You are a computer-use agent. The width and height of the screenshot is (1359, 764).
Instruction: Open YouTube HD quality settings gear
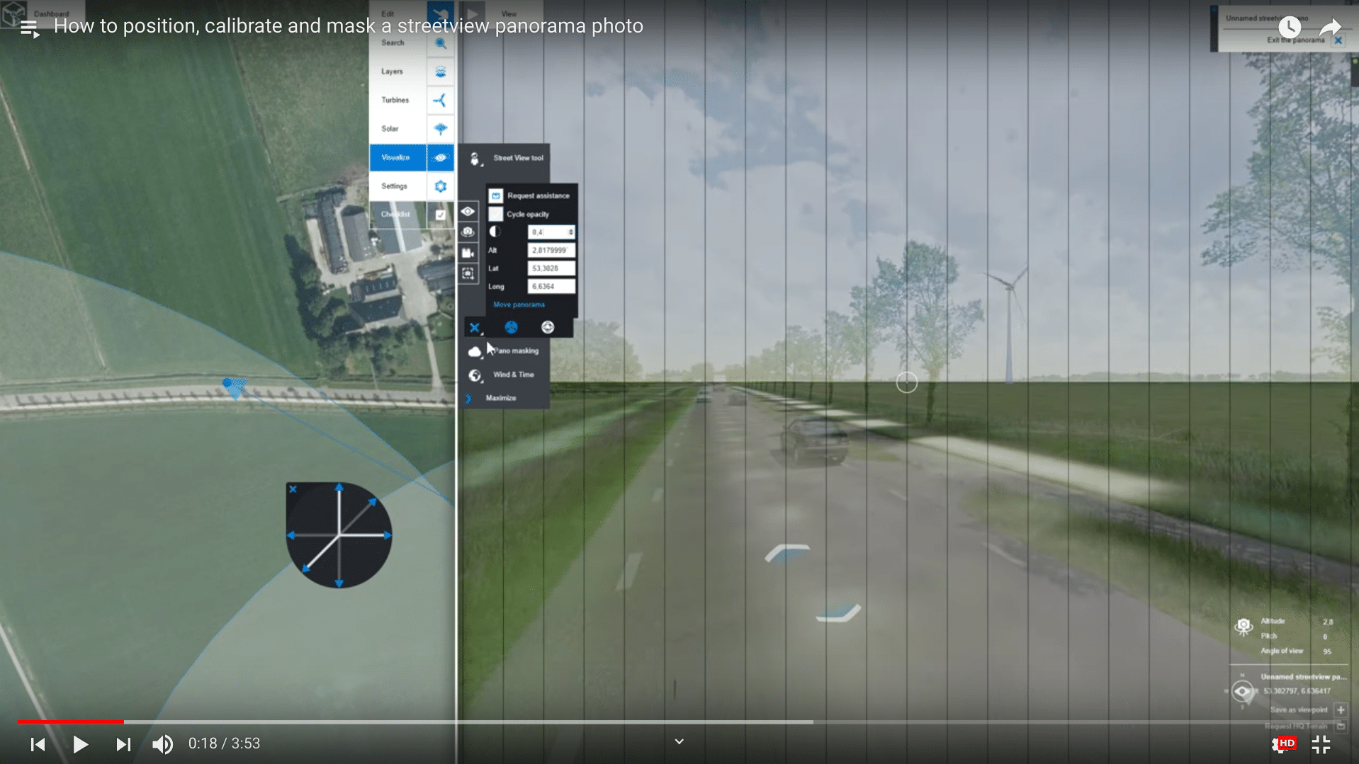1282,744
